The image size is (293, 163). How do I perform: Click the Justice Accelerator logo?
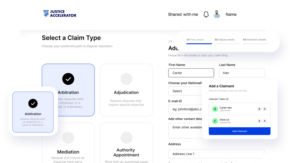click(60, 14)
